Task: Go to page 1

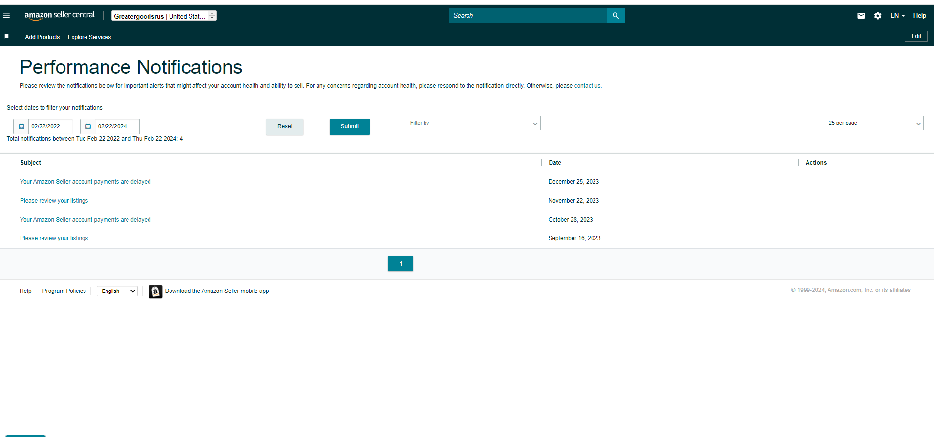Action: click(x=401, y=264)
